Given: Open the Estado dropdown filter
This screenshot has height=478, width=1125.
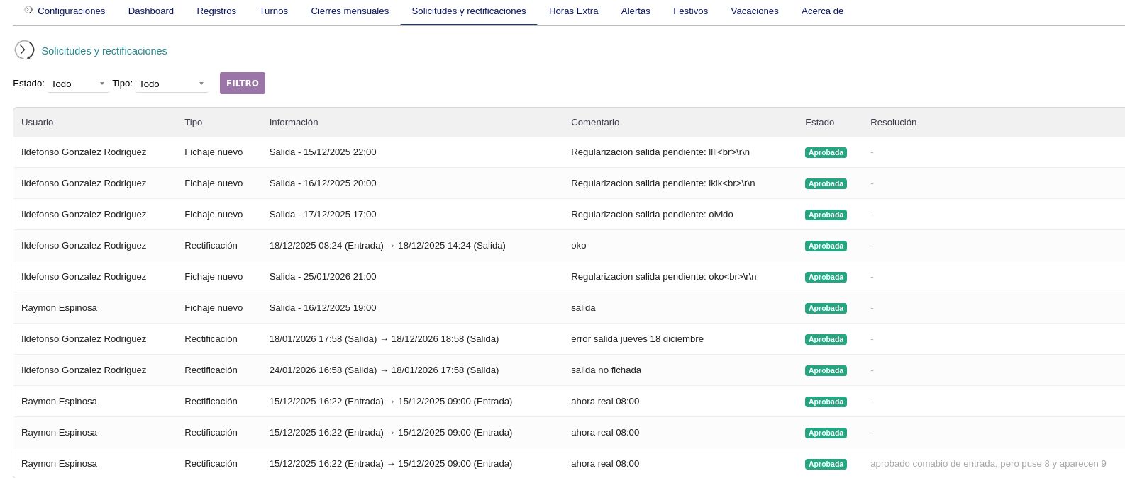Looking at the screenshot, I should (x=78, y=84).
